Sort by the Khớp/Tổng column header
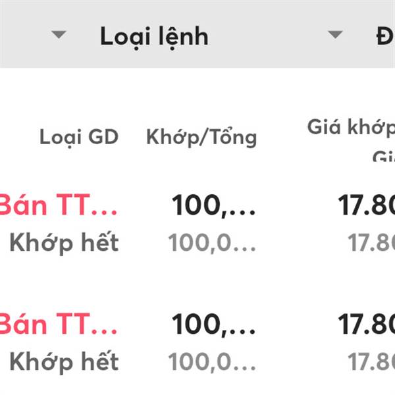This screenshot has width=395, height=395. coord(201,138)
